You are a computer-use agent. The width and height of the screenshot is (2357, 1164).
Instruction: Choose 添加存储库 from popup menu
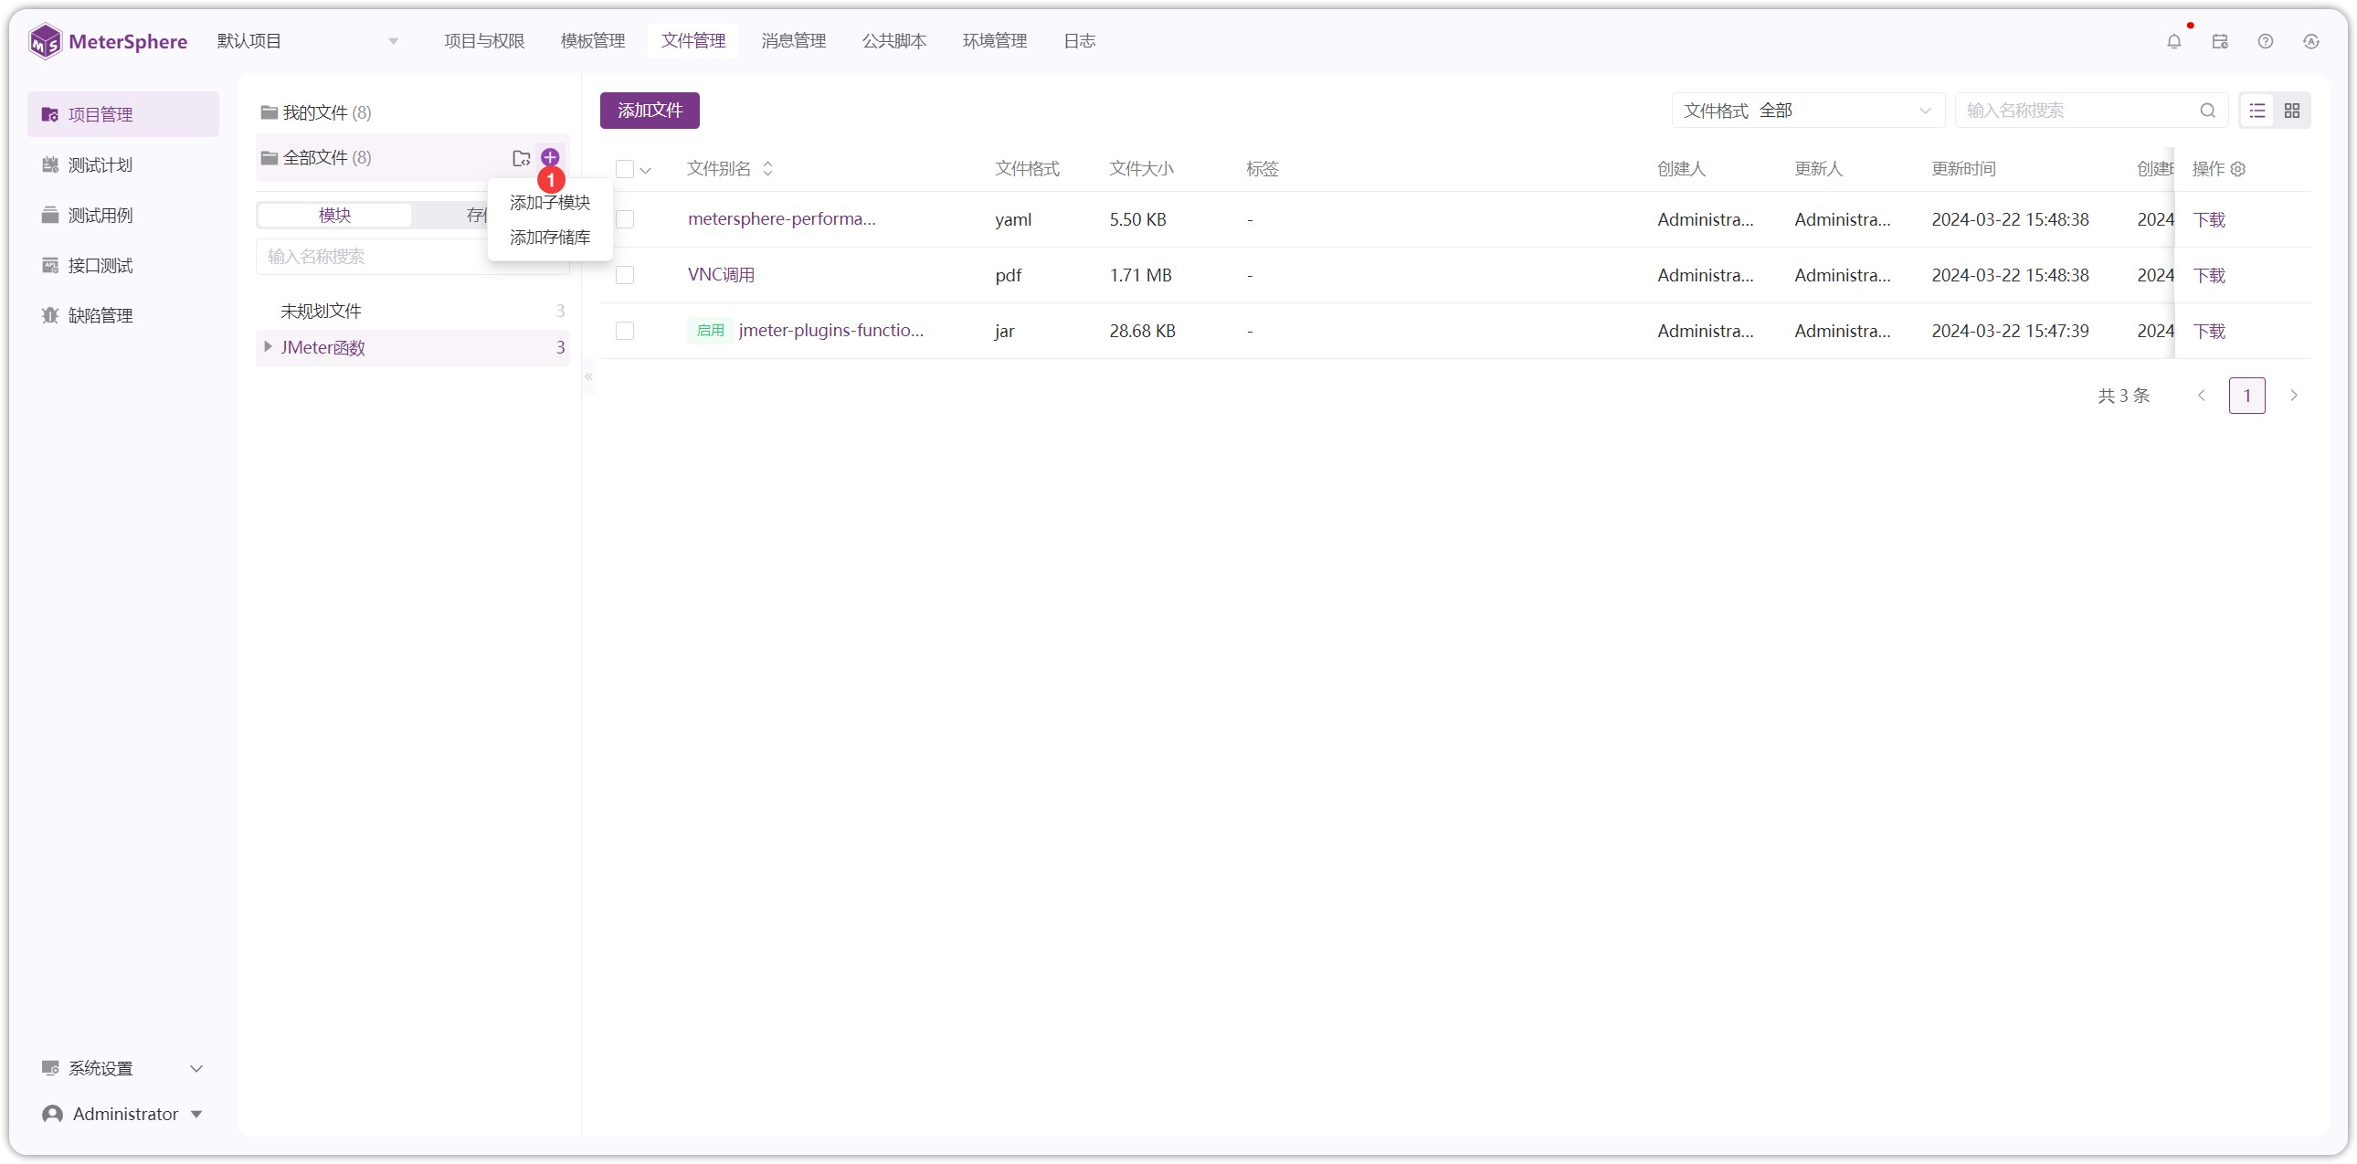pyautogui.click(x=550, y=238)
